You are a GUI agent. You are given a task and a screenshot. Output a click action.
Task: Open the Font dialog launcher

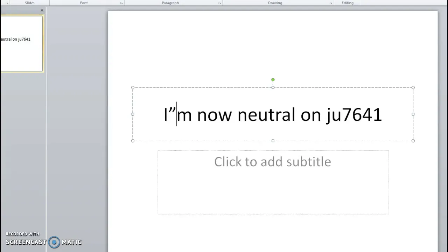click(x=121, y=3)
